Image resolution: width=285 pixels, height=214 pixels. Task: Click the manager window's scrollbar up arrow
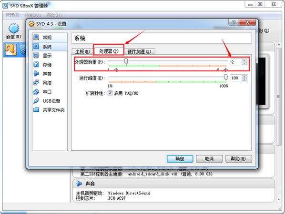[279, 45]
